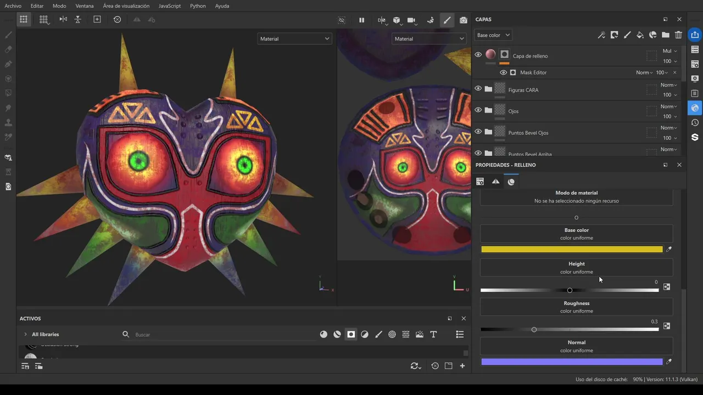Click the Roughness slider track
703x395 pixels.
tap(570, 329)
